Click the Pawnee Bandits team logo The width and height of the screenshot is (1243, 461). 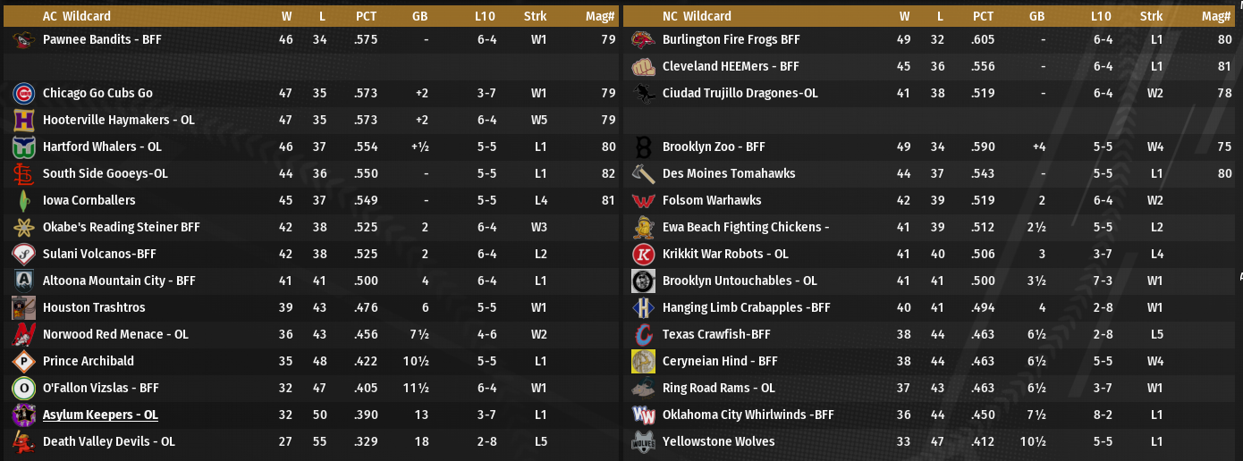(x=24, y=40)
